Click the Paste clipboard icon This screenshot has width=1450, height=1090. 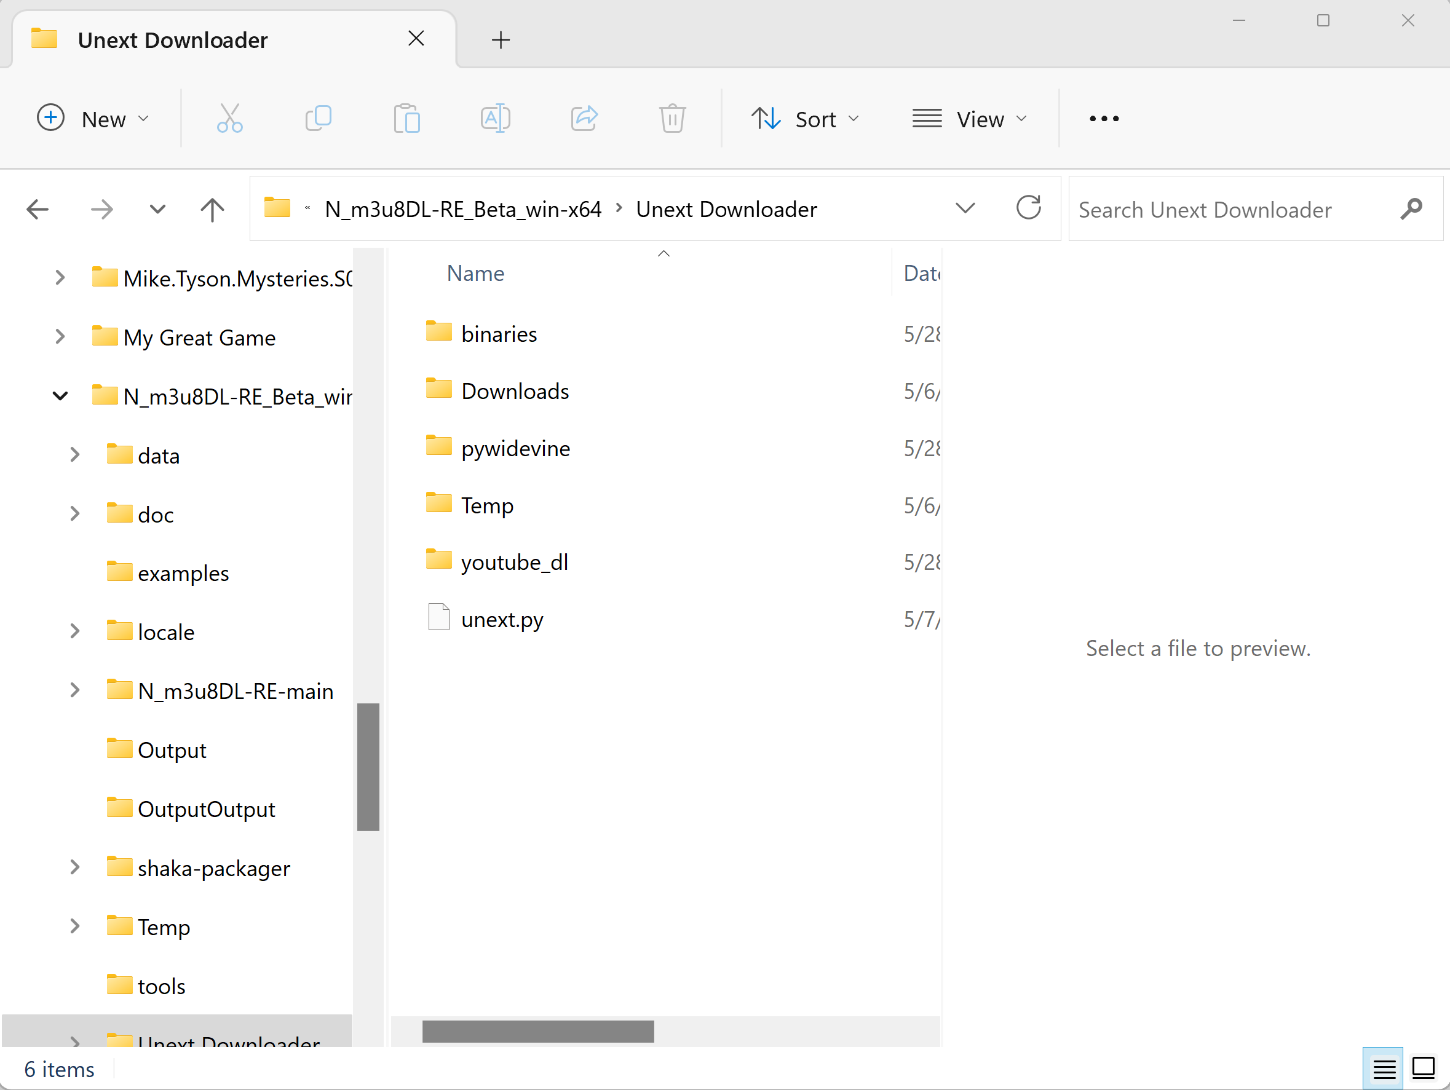[x=407, y=119]
